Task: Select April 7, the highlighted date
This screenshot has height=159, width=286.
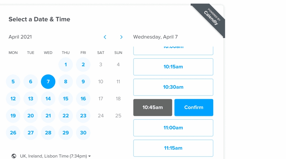Action: [x=48, y=82]
